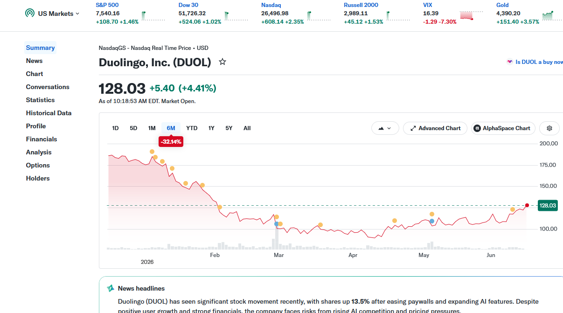Expand the US Markets dropdown

[x=77, y=14]
